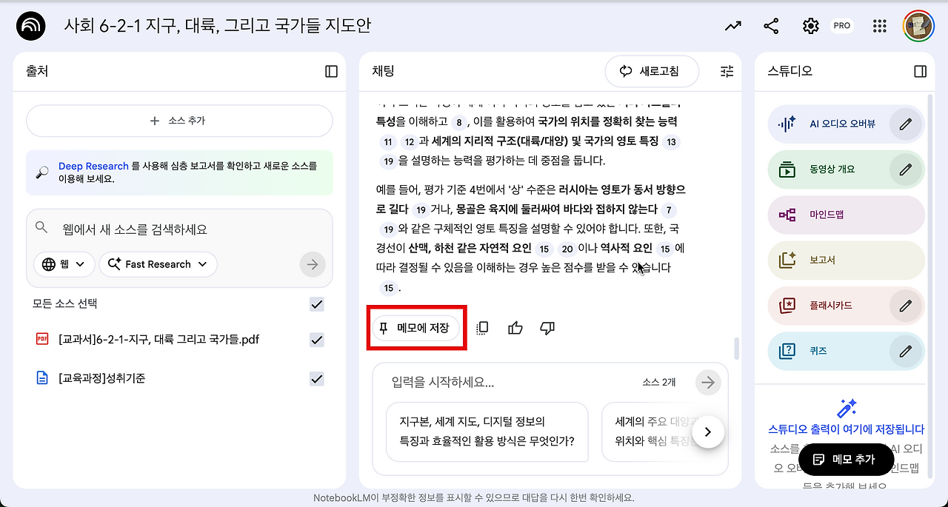Customize 동영상 개요 with pencil
This screenshot has height=507, width=948.
(905, 169)
